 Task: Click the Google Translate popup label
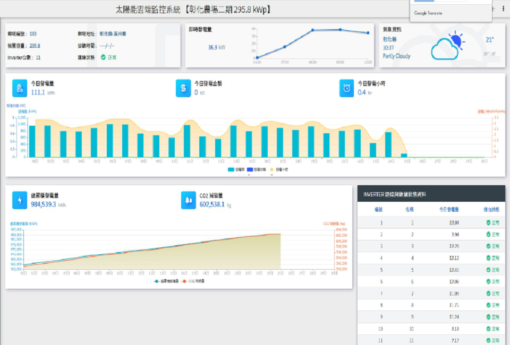428,13
